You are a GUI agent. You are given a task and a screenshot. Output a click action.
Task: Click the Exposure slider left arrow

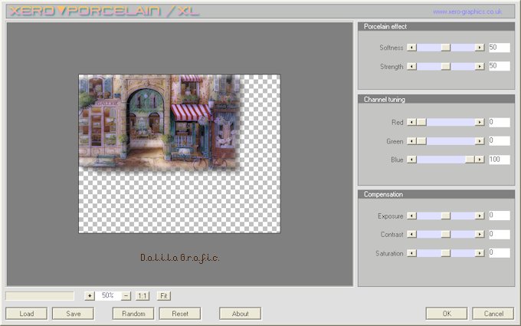(411, 216)
